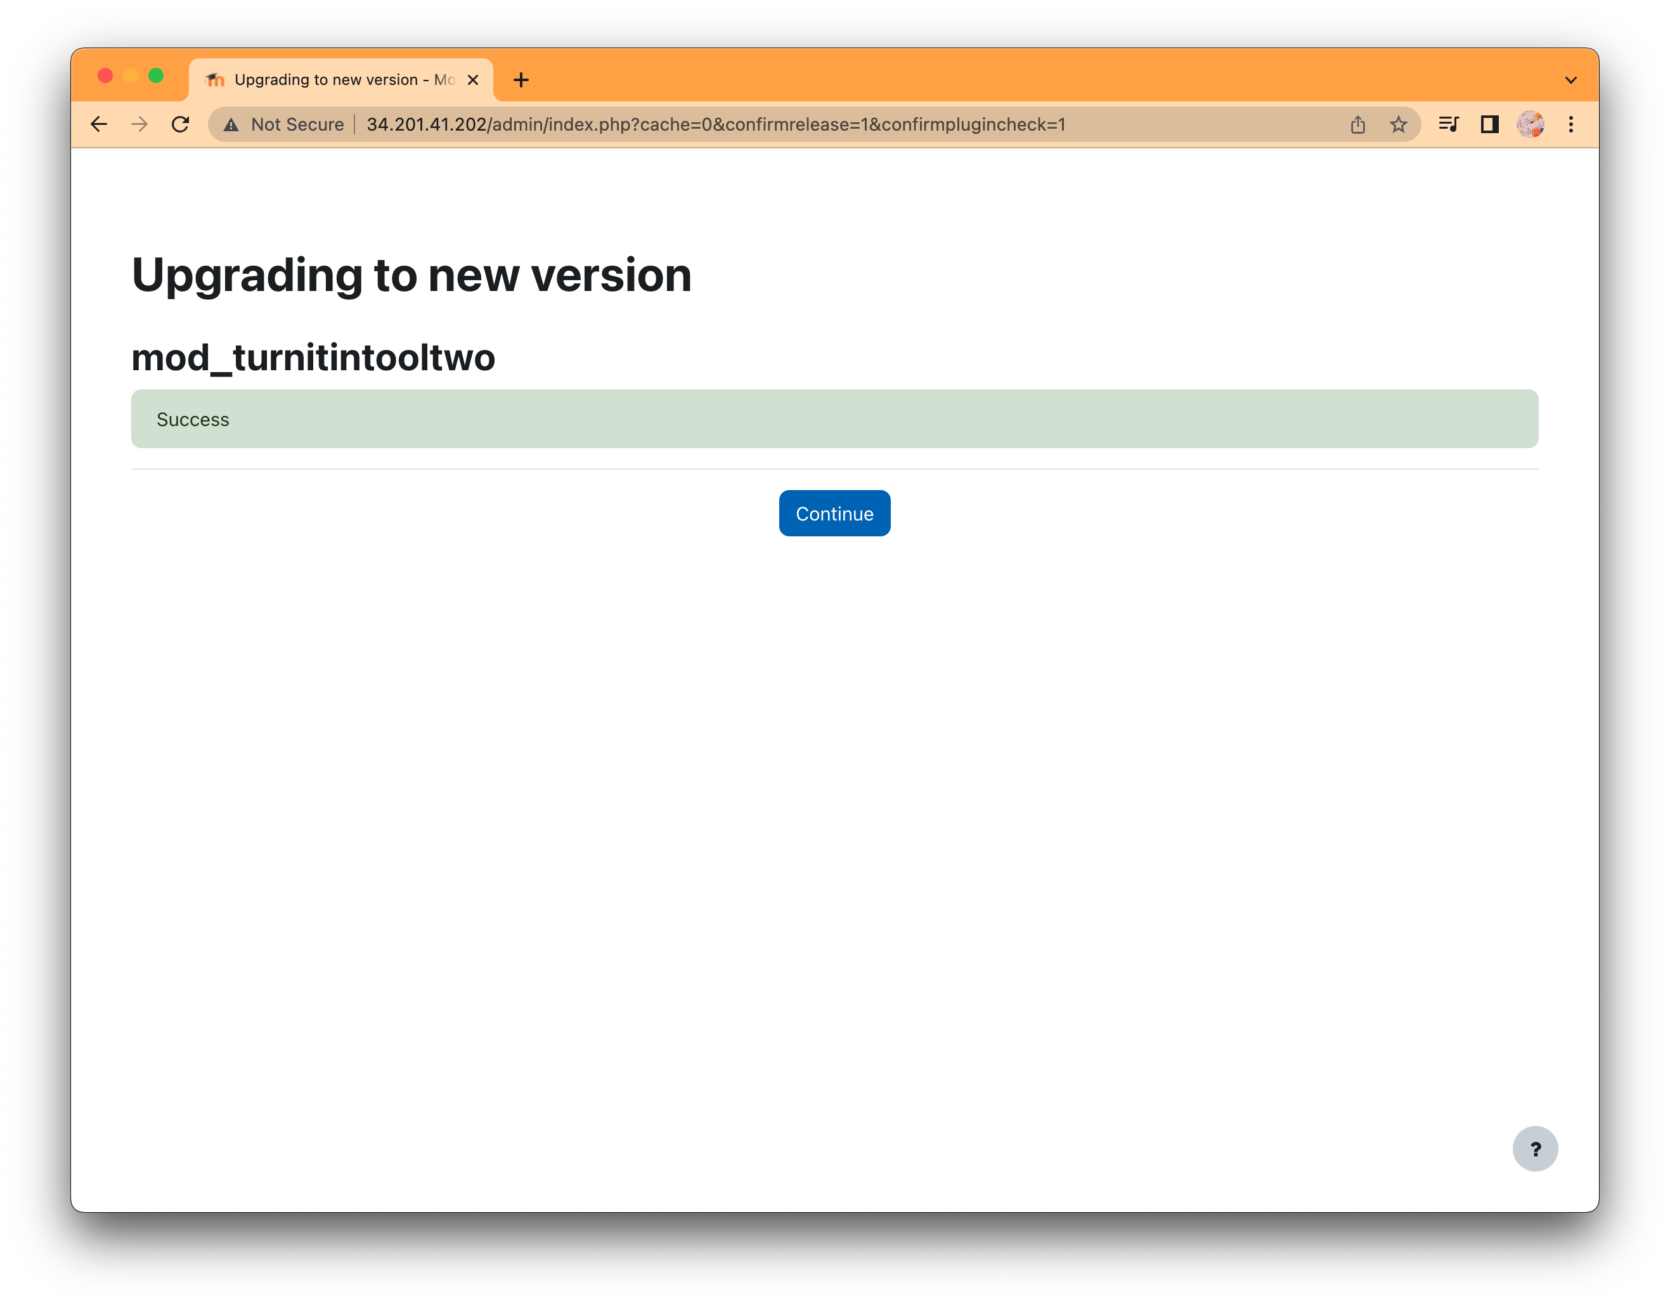Click the browser tab strip toggle
The width and height of the screenshot is (1670, 1306).
1571,77
